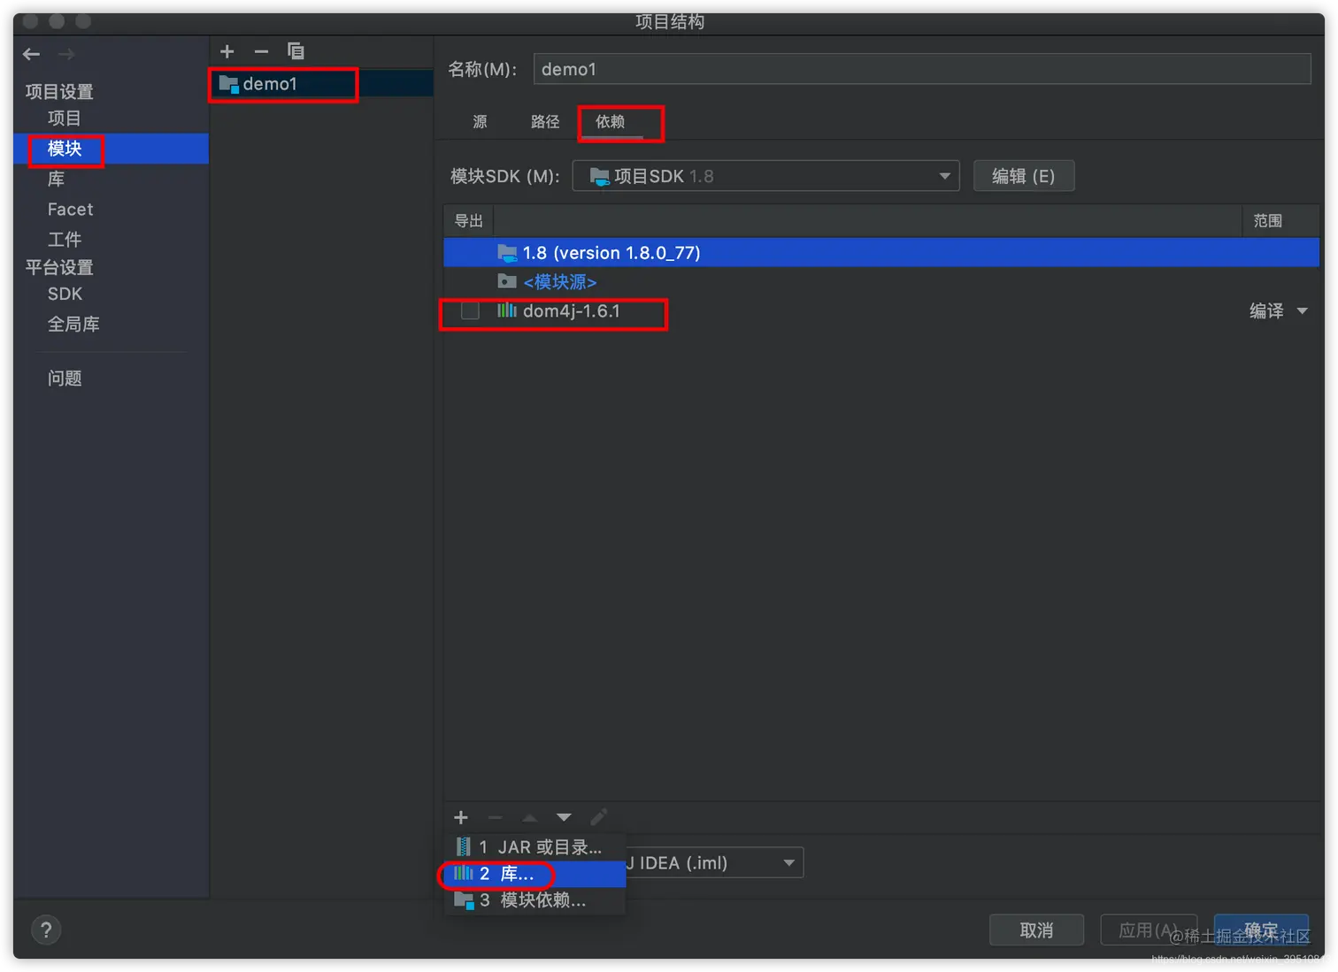Choose '模块依赖...' from popup menu
Image resolution: width=1338 pixels, height=972 pixels.
pos(534,900)
